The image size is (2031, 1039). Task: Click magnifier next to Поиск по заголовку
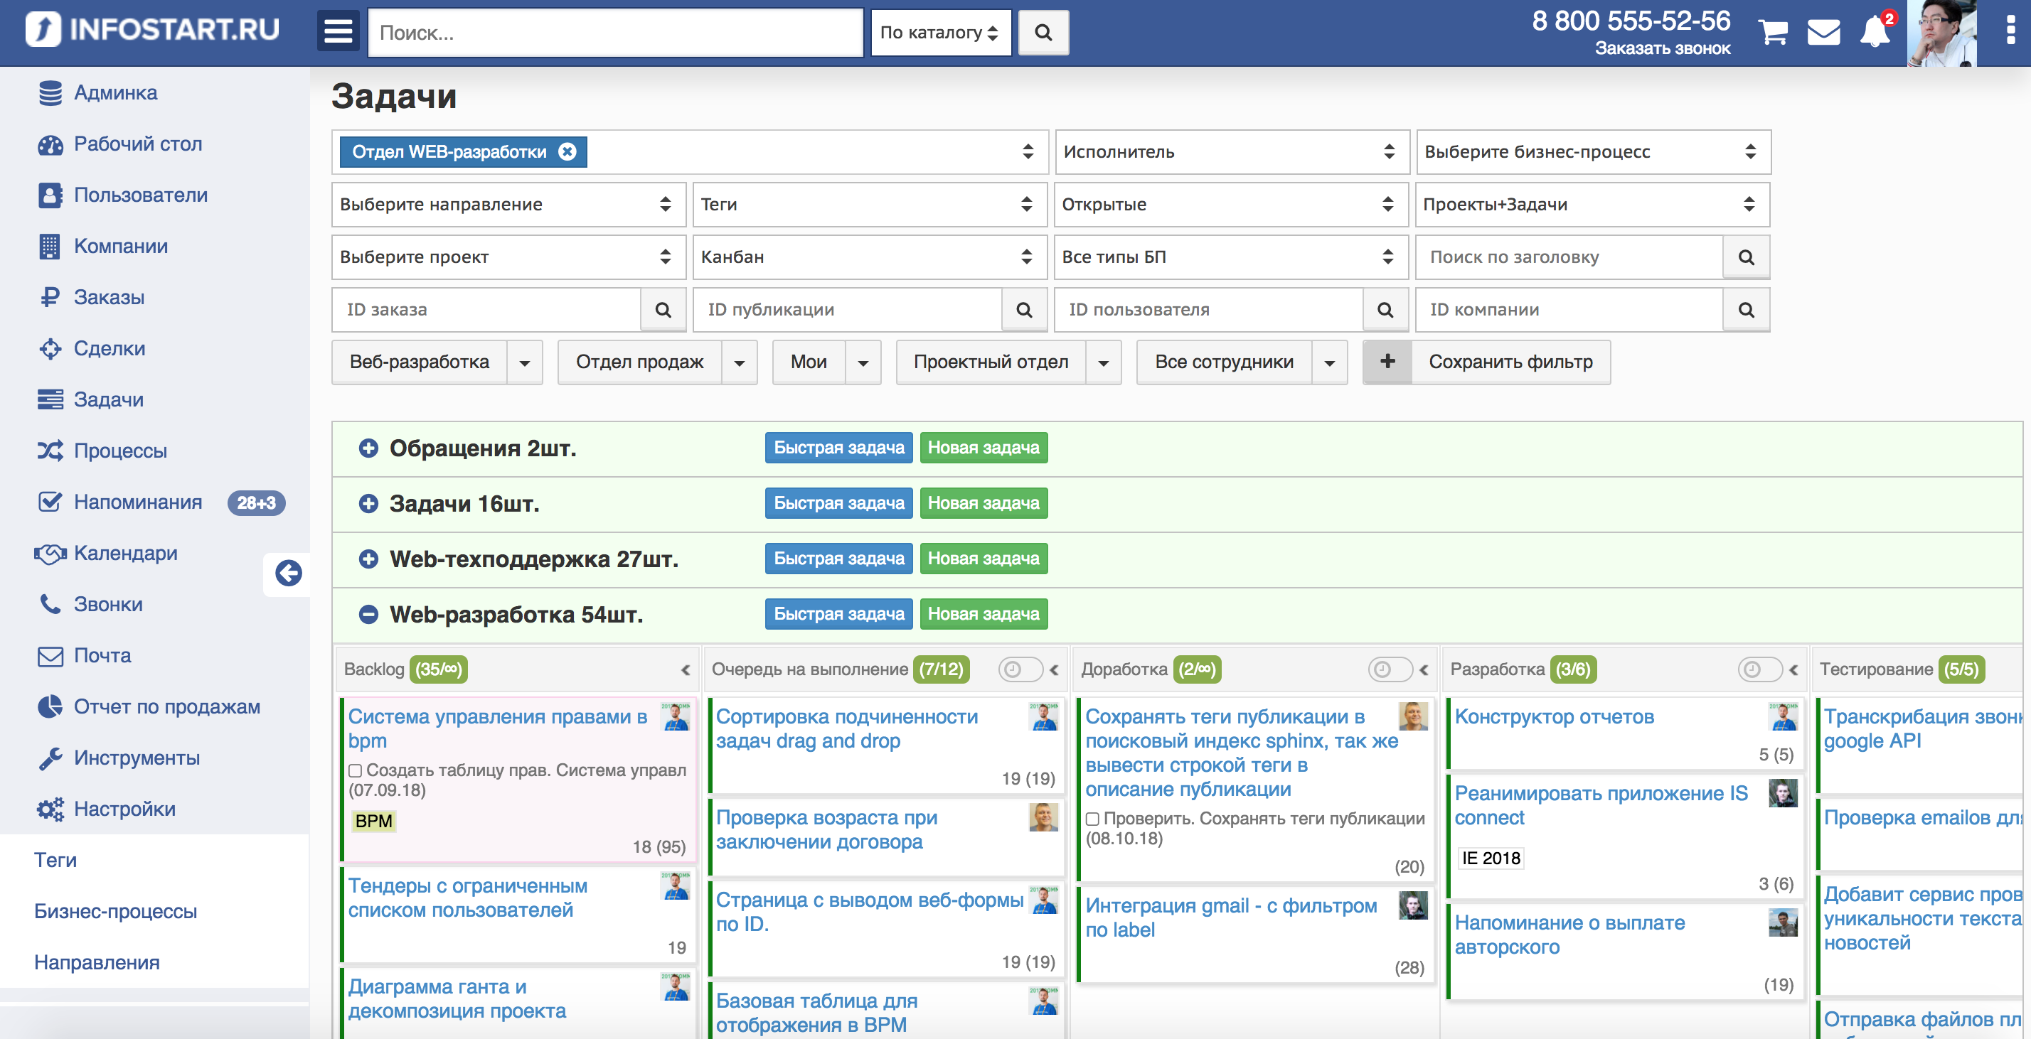point(1747,257)
